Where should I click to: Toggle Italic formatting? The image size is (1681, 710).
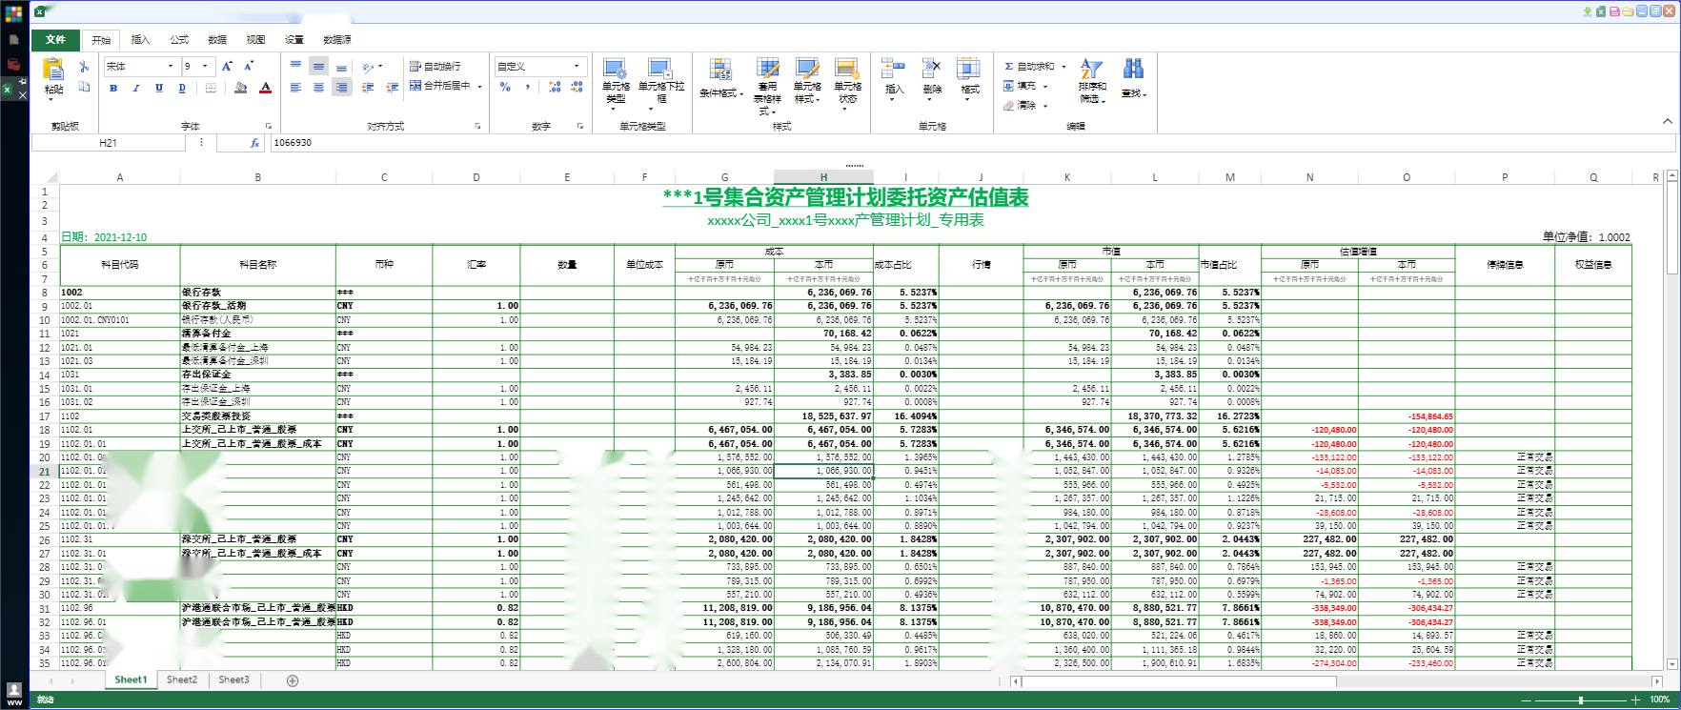(136, 88)
